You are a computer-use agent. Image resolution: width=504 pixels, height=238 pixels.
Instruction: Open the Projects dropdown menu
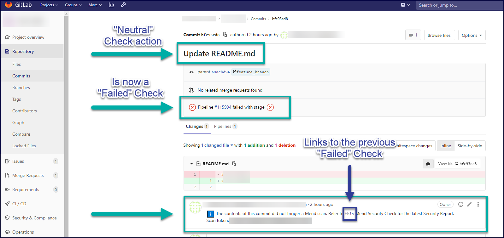point(49,5)
